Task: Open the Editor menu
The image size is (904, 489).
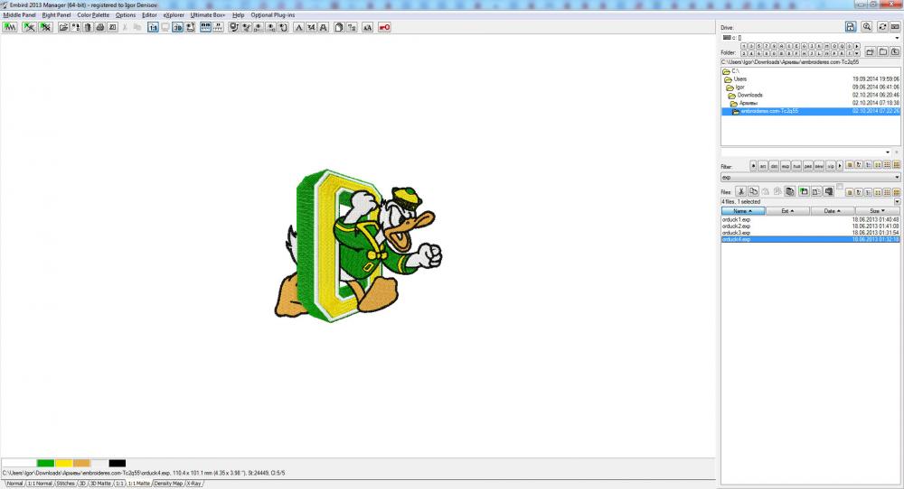Action: pos(149,15)
